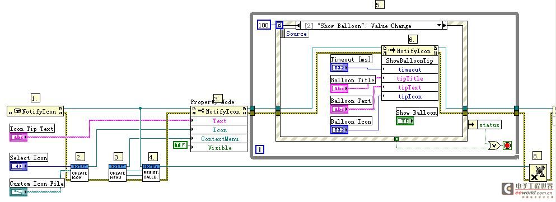Toggle the Show Balloon boolean terminal
The height and width of the screenshot is (202, 556).
pyautogui.click(x=405, y=121)
